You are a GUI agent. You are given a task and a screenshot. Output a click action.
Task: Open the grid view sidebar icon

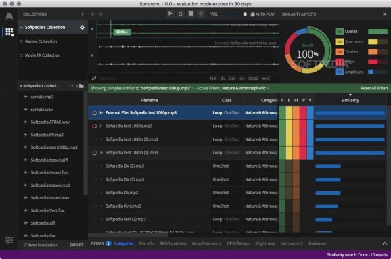tap(9, 32)
